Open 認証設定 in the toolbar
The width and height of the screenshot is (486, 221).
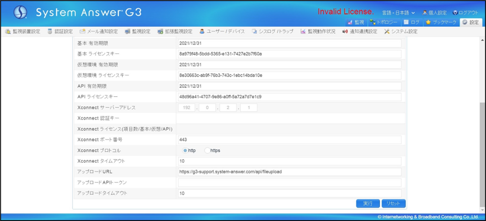60,32
